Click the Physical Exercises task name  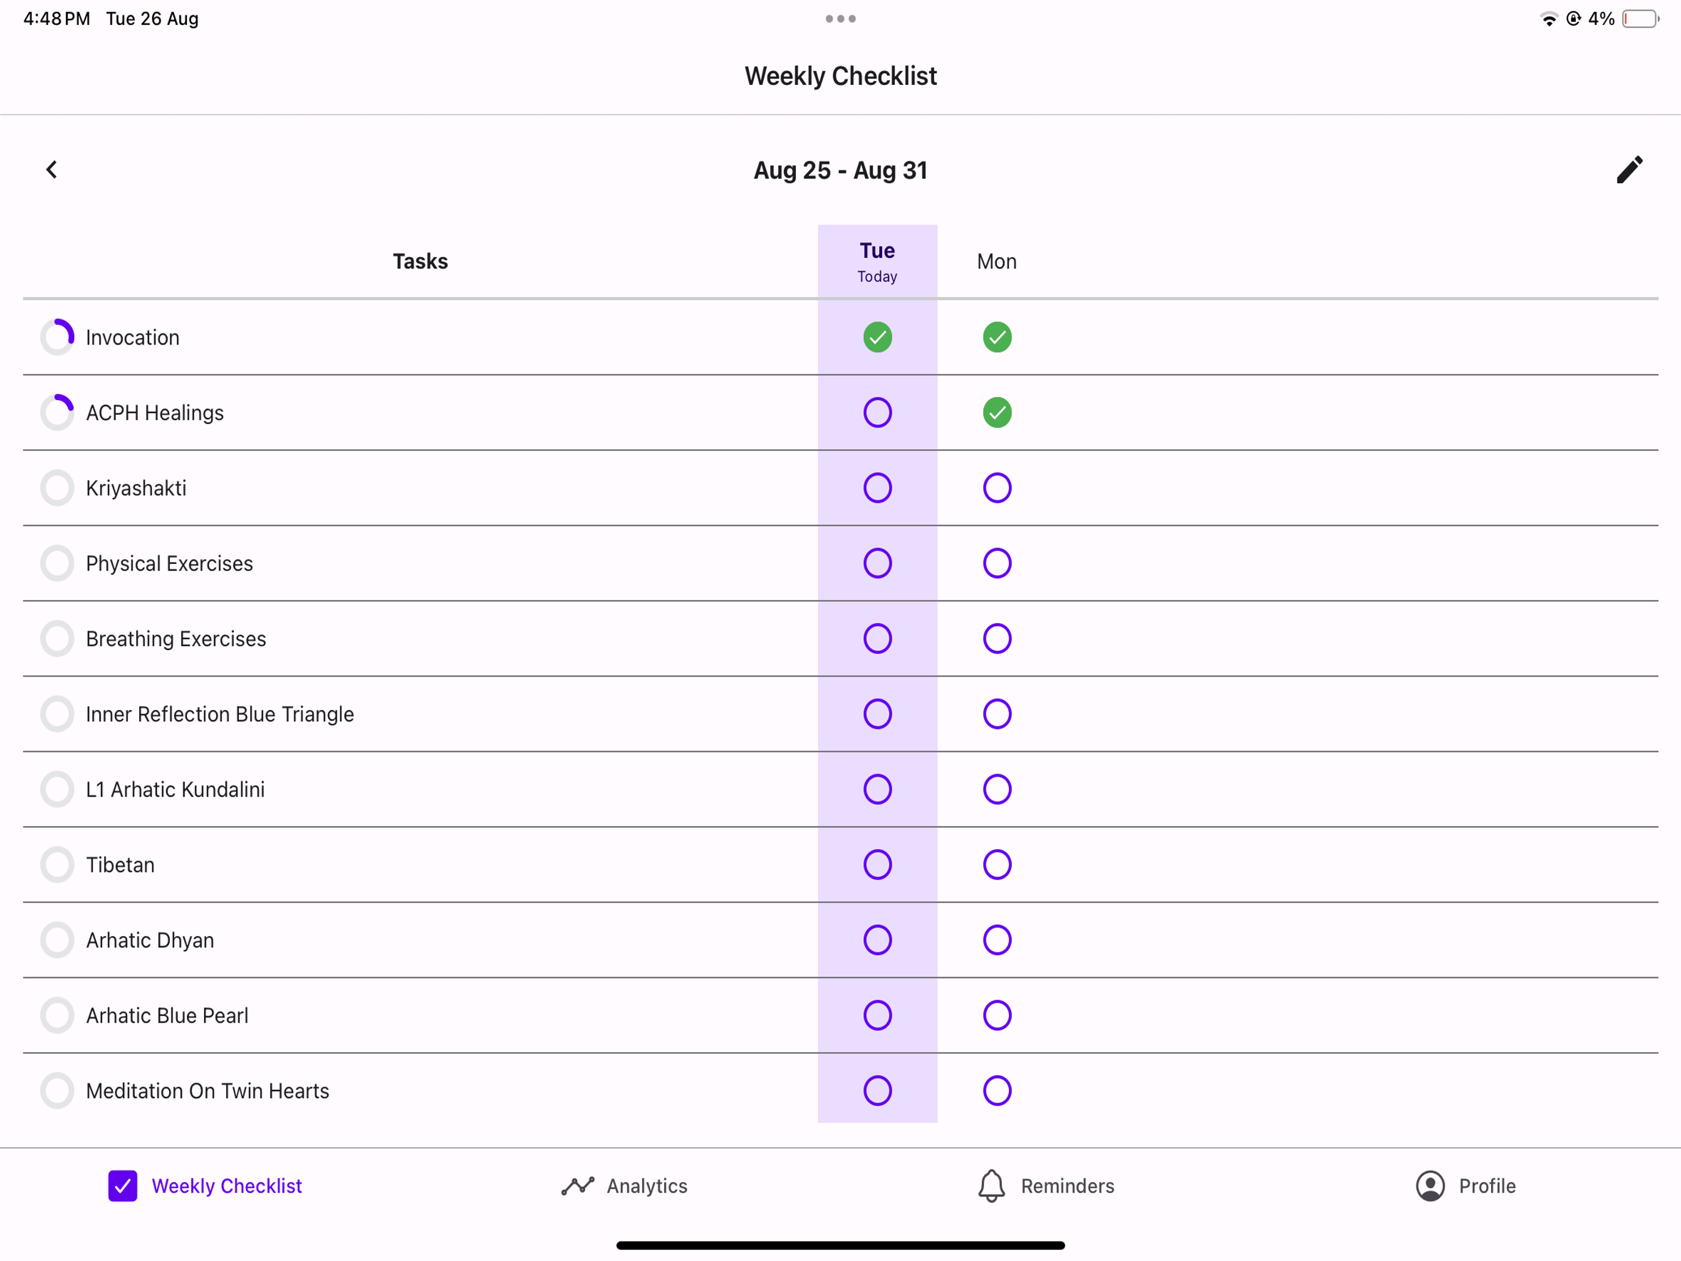point(169,563)
